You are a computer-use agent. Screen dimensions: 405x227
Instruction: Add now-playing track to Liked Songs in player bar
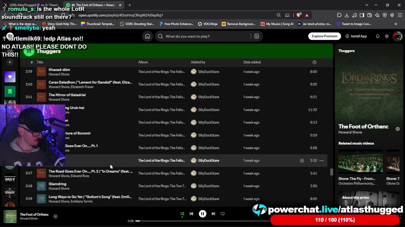55,216
